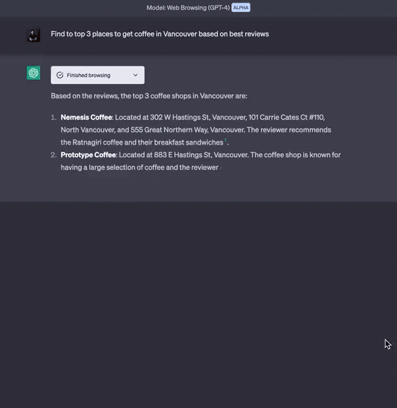397x408 pixels.
Task: Open the citation marker after 'the reviewer'
Action: click(221, 168)
